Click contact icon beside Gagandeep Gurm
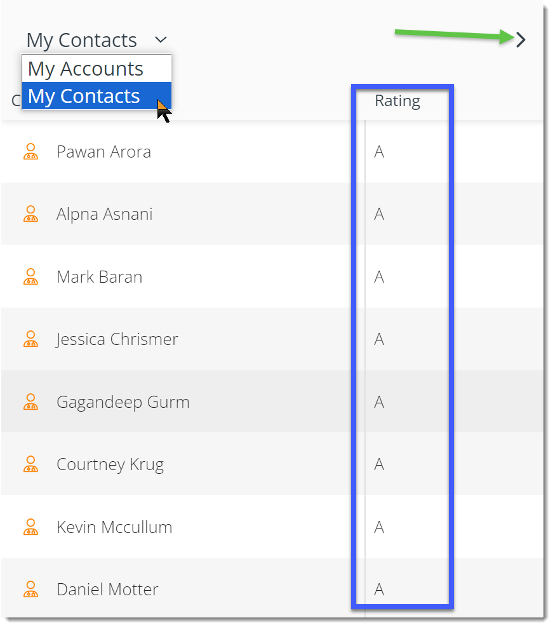This screenshot has height=627, width=553. [x=30, y=402]
